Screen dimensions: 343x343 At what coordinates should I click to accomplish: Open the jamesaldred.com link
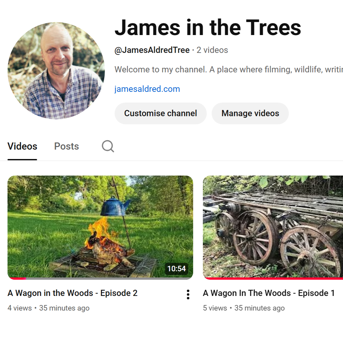click(x=147, y=89)
